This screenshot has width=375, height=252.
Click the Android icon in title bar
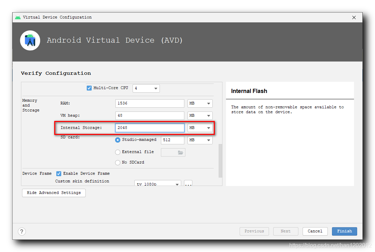[18, 17]
